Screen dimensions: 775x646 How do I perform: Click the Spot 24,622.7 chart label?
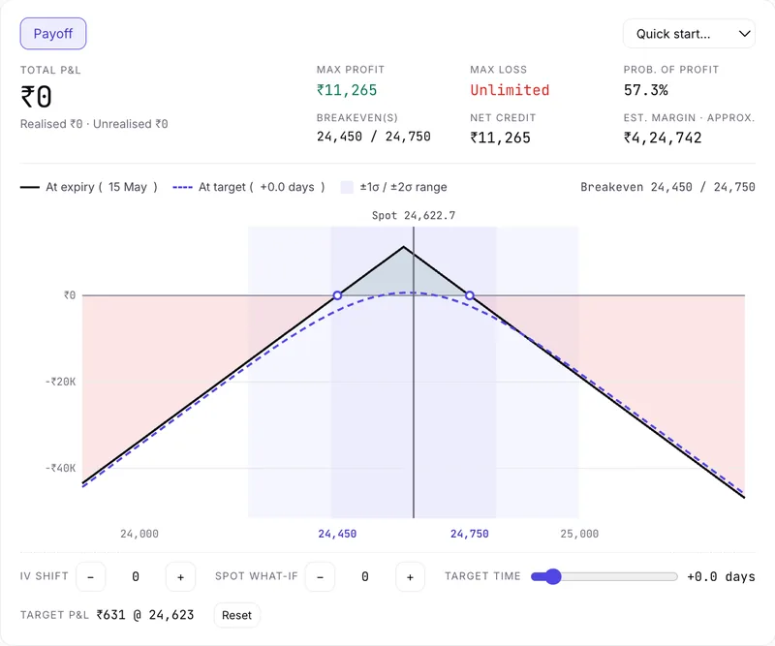coord(414,216)
